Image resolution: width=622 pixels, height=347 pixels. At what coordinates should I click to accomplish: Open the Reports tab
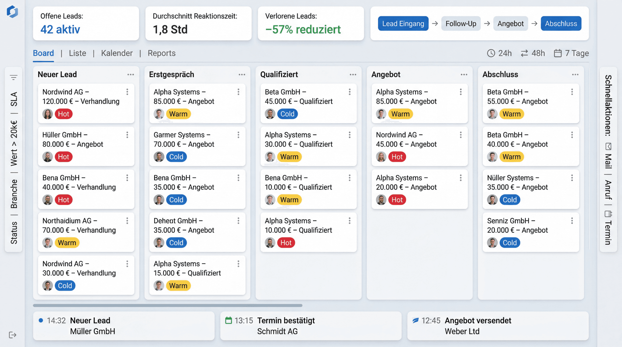pos(162,53)
